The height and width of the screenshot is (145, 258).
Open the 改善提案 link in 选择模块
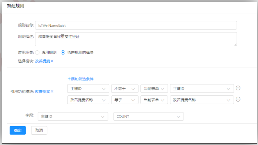42,61
